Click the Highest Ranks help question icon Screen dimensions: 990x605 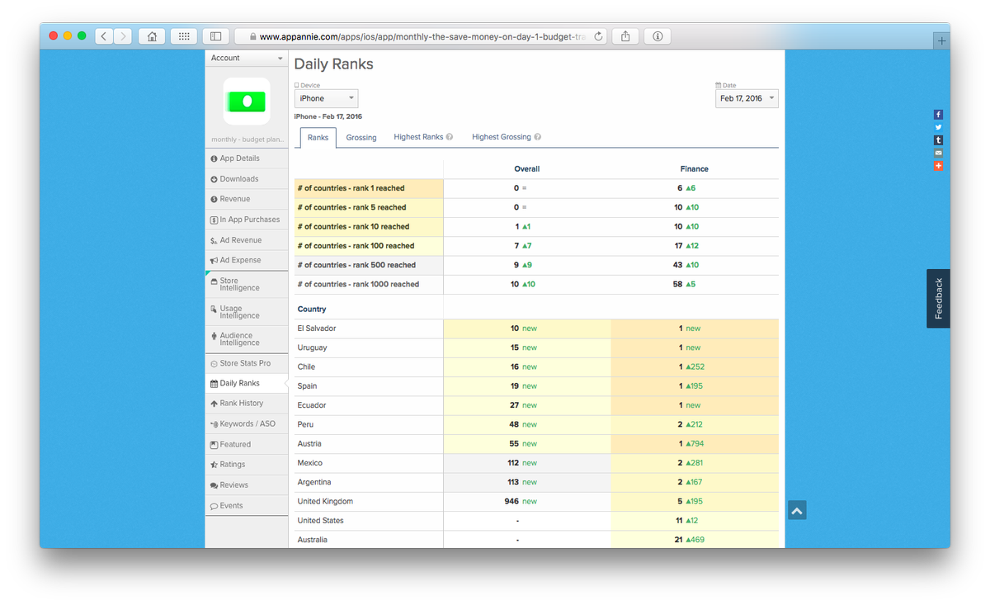(x=450, y=137)
